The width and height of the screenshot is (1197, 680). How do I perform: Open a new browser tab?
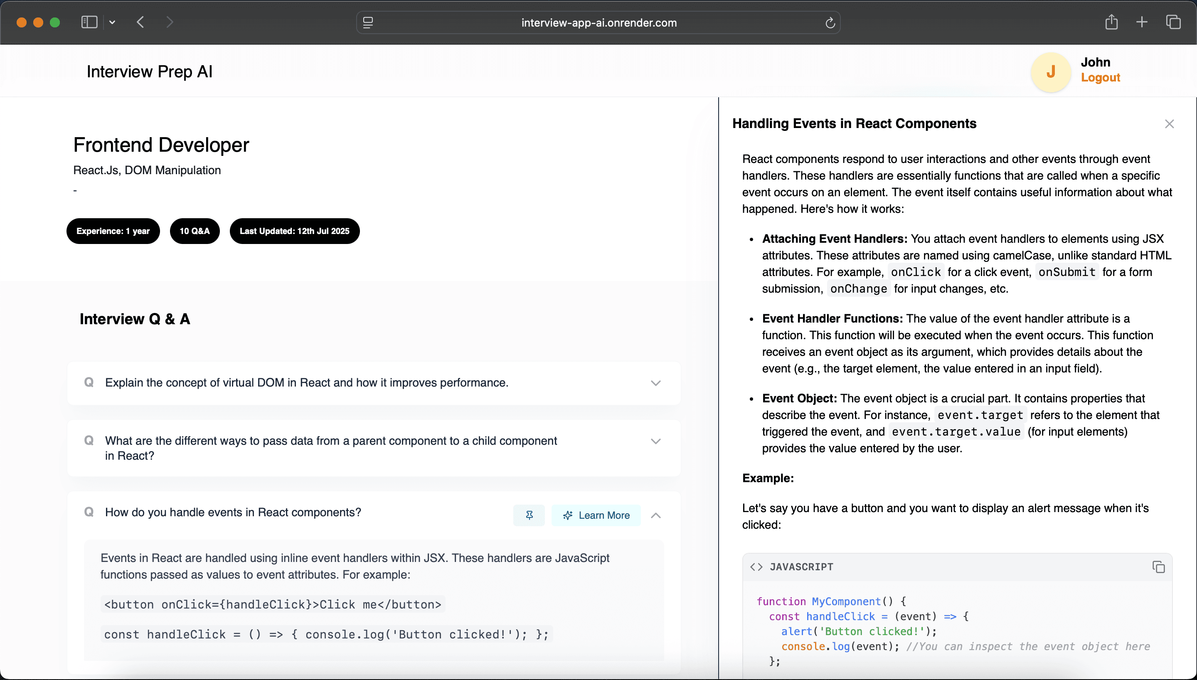pyautogui.click(x=1141, y=22)
